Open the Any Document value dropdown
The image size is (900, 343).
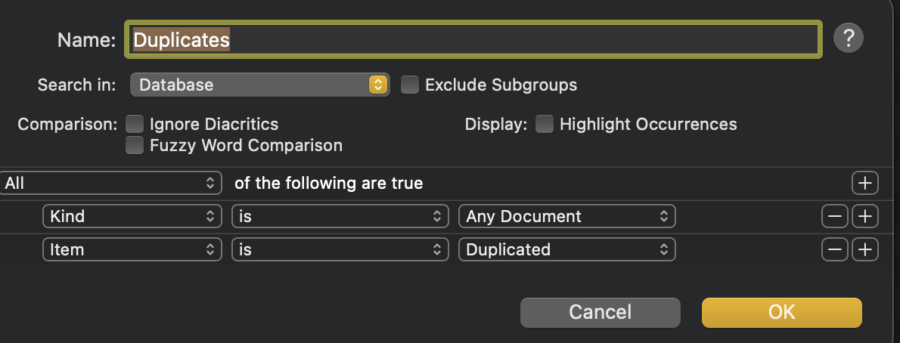click(x=566, y=217)
